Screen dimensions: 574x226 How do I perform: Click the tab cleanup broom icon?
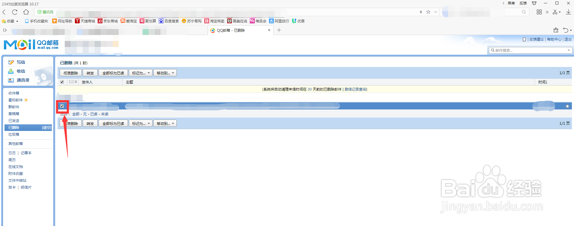pyautogui.click(x=556, y=30)
